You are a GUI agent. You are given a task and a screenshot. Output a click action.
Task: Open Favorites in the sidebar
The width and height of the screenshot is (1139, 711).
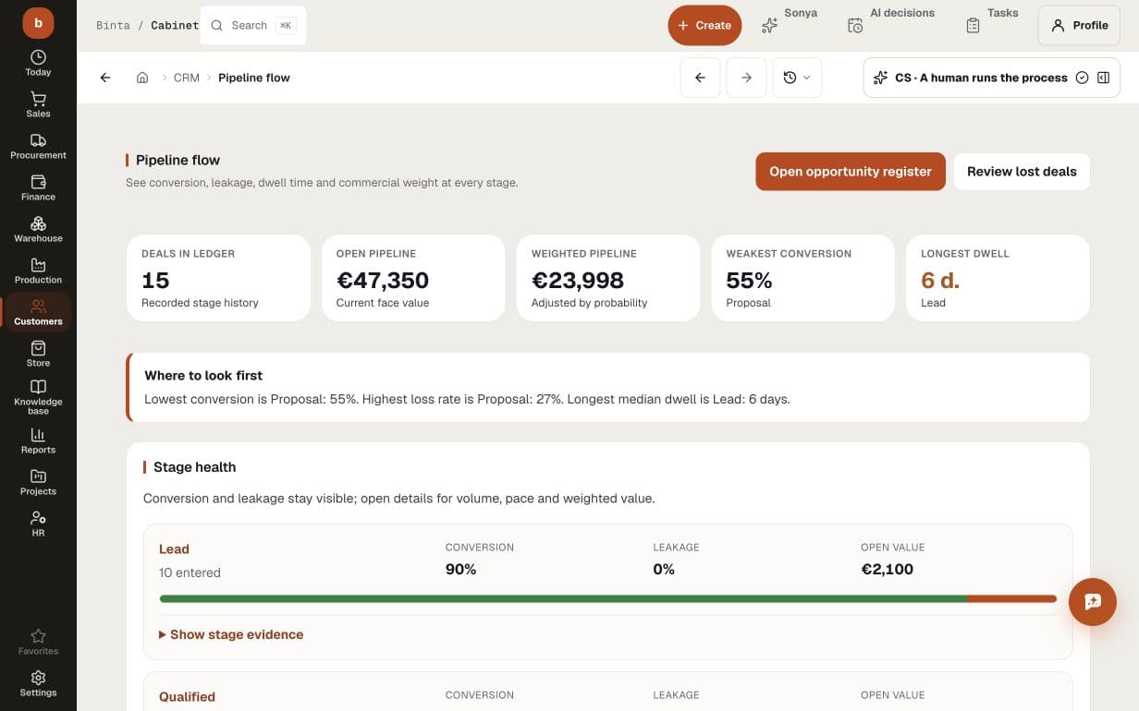pyautogui.click(x=38, y=642)
